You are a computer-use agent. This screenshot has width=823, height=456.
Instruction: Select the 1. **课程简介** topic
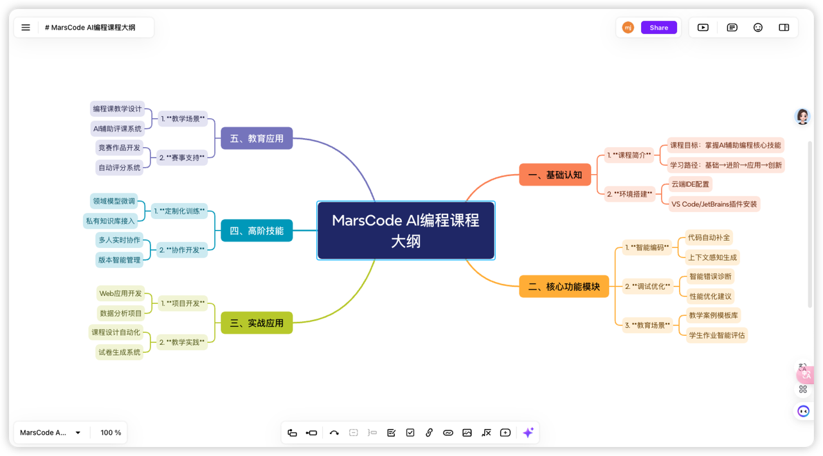(629, 155)
